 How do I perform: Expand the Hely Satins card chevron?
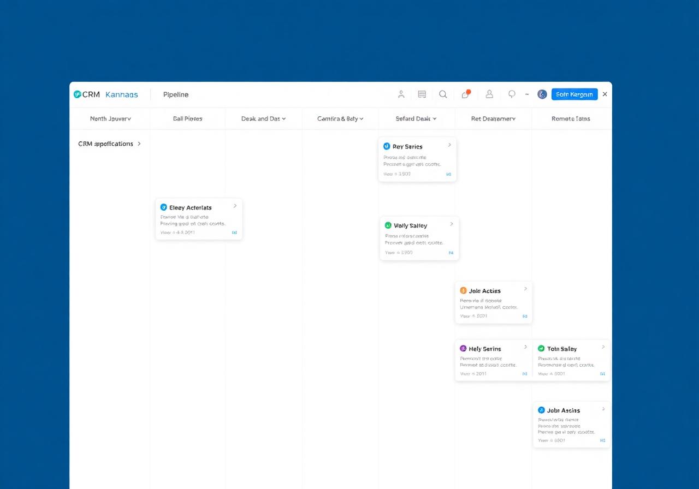(x=525, y=347)
